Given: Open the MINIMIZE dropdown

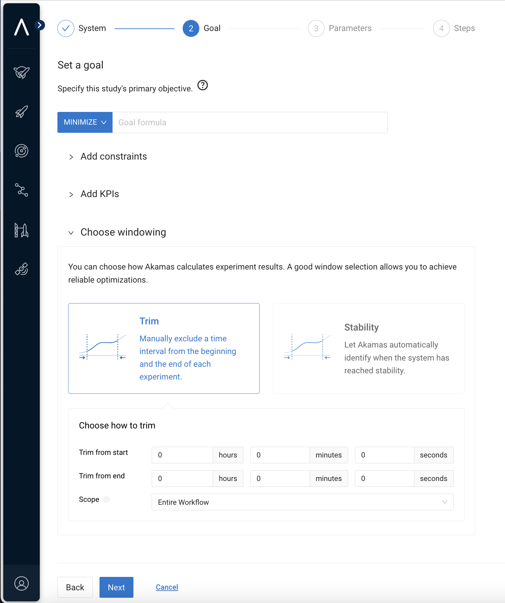Looking at the screenshot, I should click(x=85, y=122).
